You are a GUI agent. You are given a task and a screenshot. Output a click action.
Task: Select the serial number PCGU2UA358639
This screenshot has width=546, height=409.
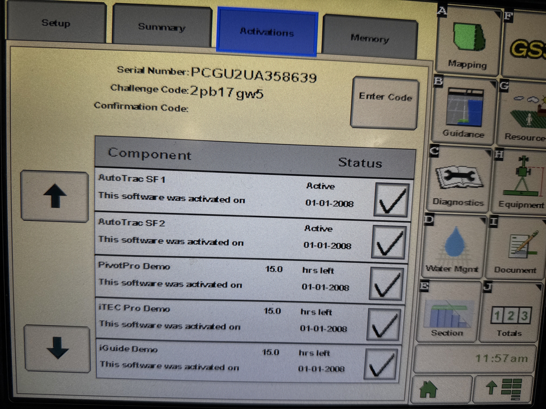click(x=254, y=75)
